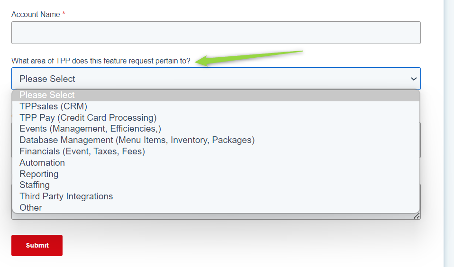Submit the feature request form

pos(37,245)
